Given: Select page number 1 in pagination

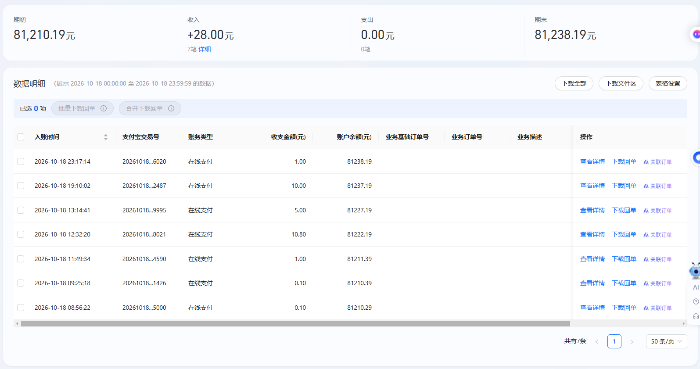Looking at the screenshot, I should pyautogui.click(x=614, y=341).
